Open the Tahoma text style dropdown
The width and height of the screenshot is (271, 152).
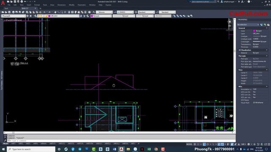click(104, 12)
